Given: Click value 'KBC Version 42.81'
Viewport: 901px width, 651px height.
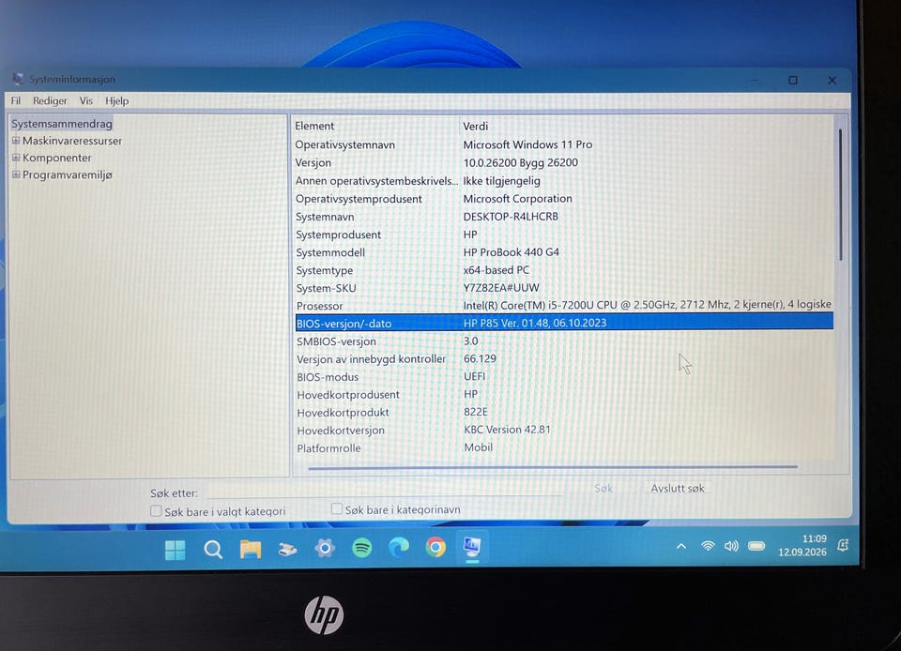Looking at the screenshot, I should pyautogui.click(x=507, y=430).
